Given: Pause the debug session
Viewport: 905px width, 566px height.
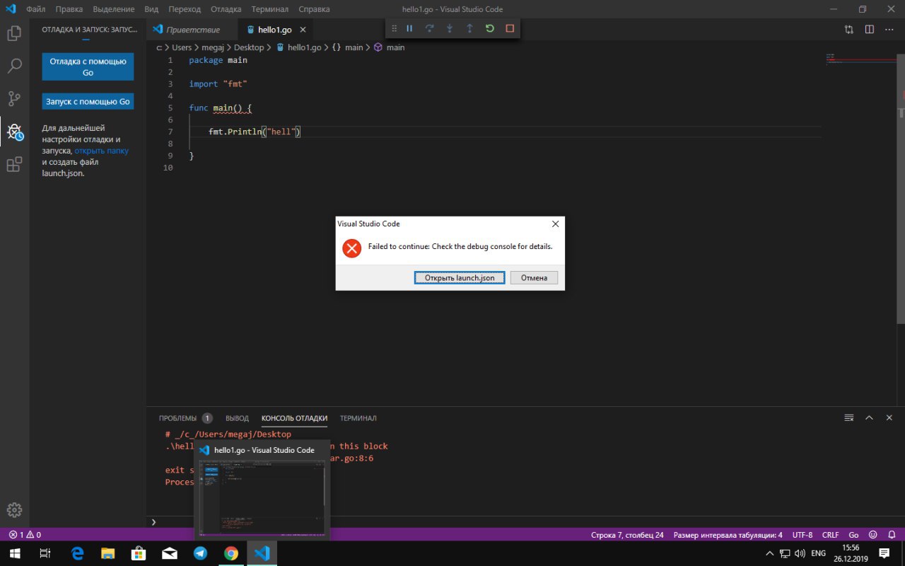Looking at the screenshot, I should 409,28.
